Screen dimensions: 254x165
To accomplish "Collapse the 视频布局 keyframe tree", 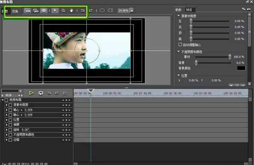I will pos(3,100).
